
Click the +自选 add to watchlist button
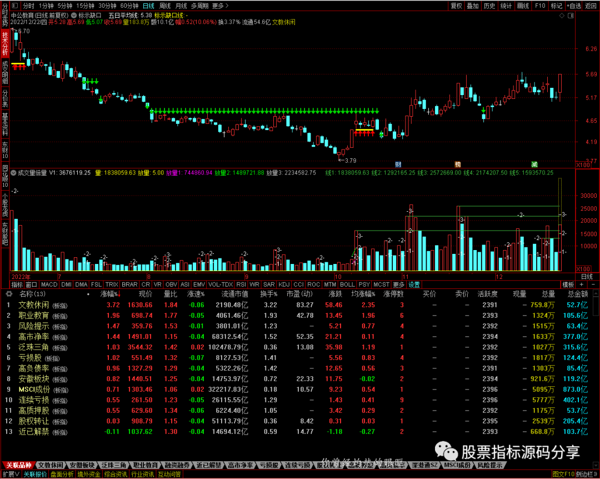573,6
